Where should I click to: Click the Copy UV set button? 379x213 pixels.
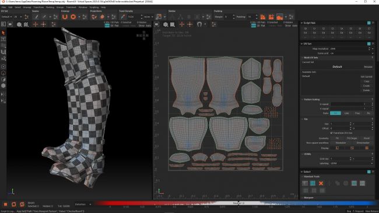point(366,81)
